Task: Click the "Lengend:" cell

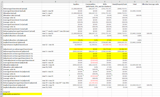Action: tap(22, 92)
